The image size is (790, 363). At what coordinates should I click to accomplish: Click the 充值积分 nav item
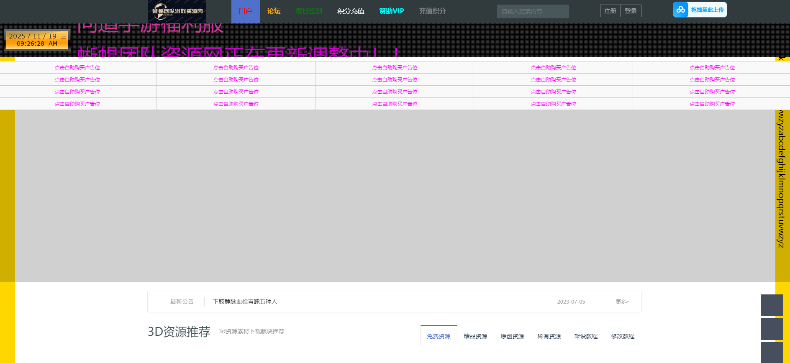[x=432, y=11]
